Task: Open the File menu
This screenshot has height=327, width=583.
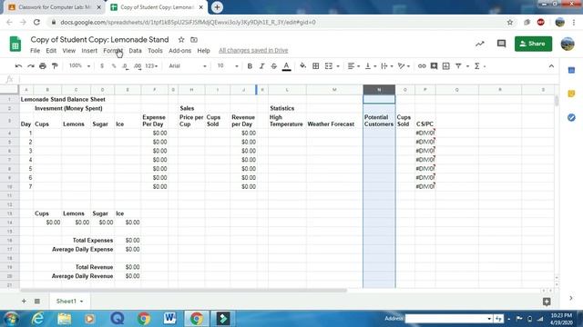Action: [x=35, y=51]
